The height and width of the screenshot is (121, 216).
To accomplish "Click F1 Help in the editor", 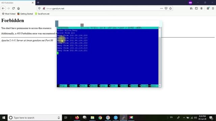I will [x=62, y=86].
